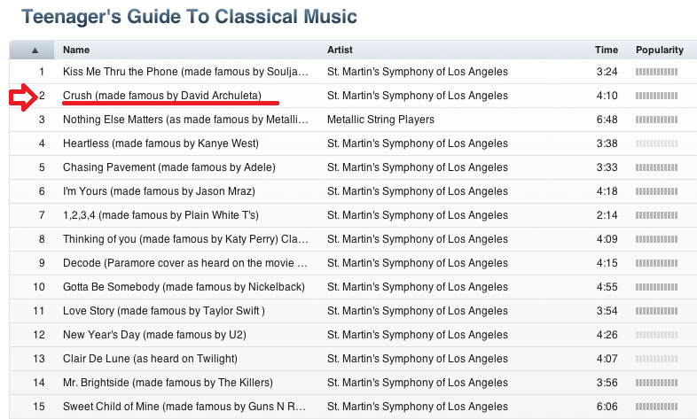The width and height of the screenshot is (697, 419).
Task: Click popularity bar for Clair De Lune
Action: [656, 359]
